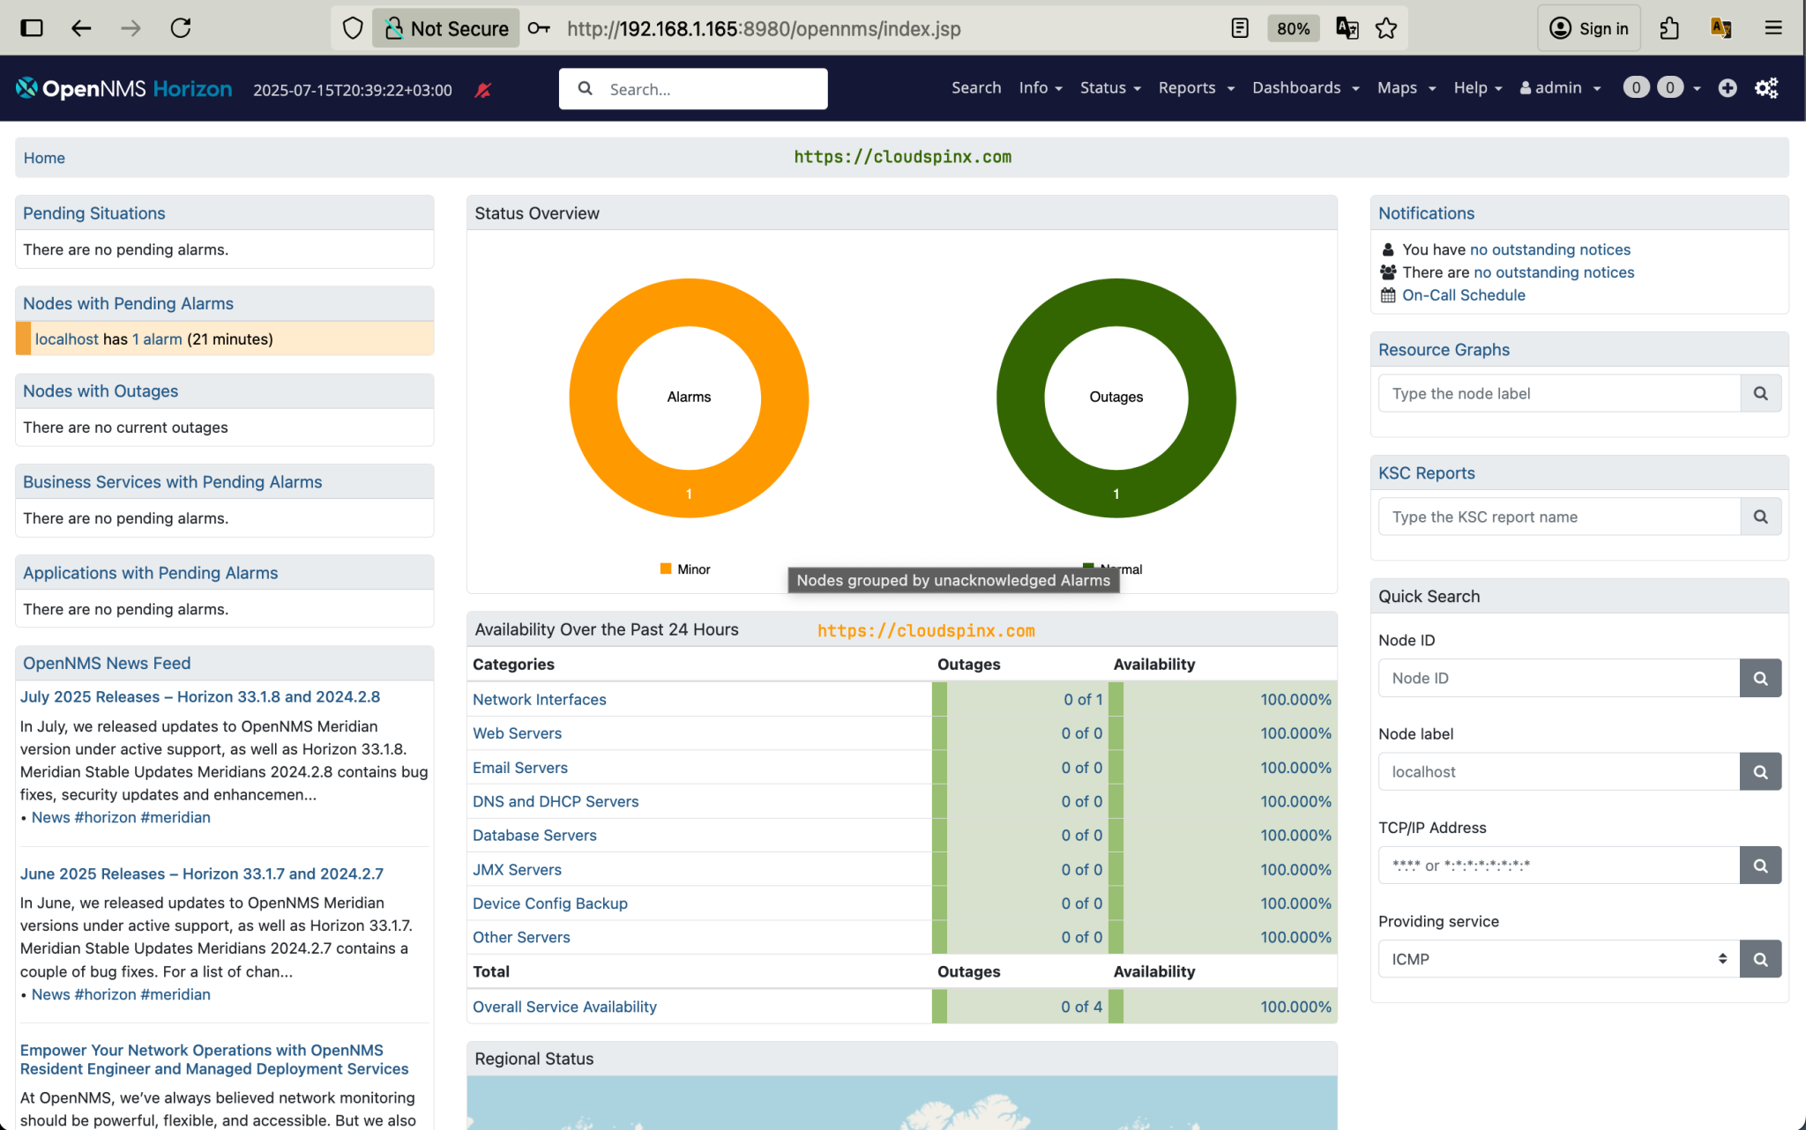1806x1130 pixels.
Task: Expand the admin user dropdown menu
Action: (x=1559, y=88)
